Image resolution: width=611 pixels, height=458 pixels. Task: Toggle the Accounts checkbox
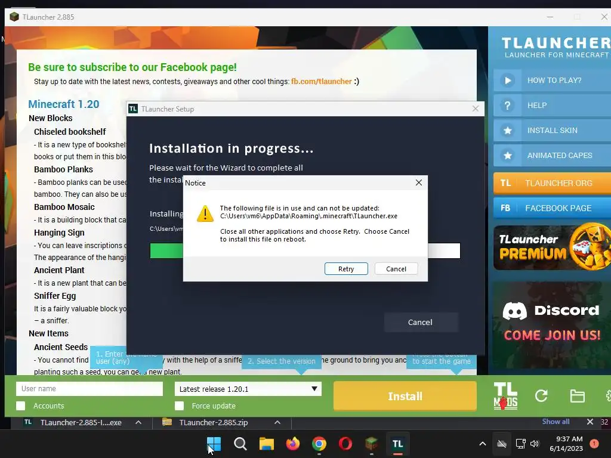click(21, 406)
